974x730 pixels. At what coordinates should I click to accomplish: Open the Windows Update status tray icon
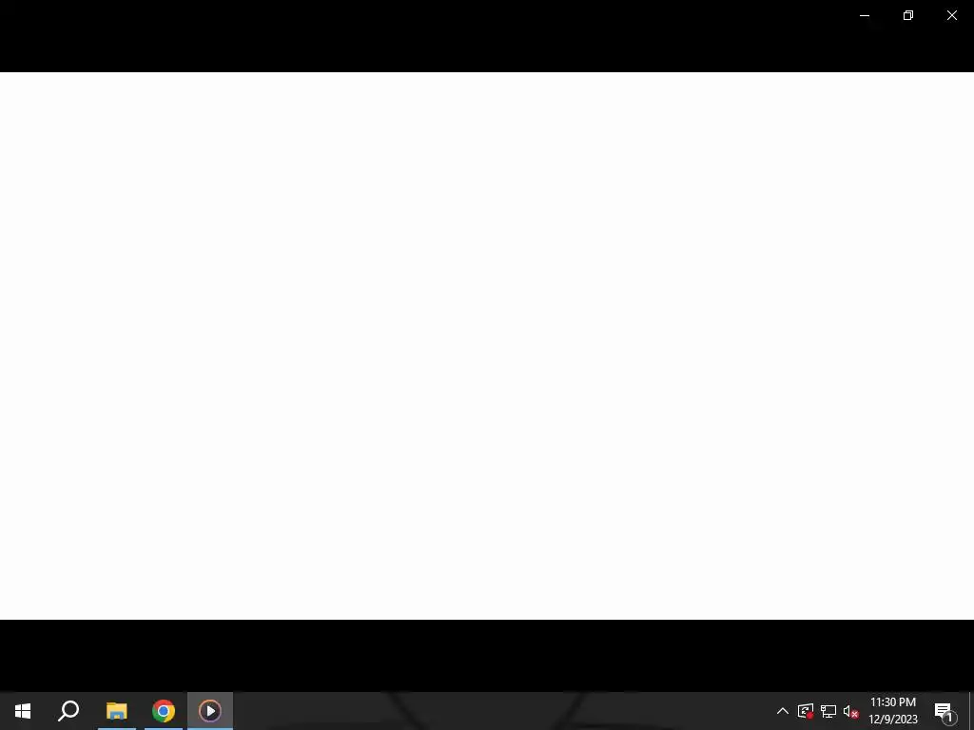click(806, 711)
